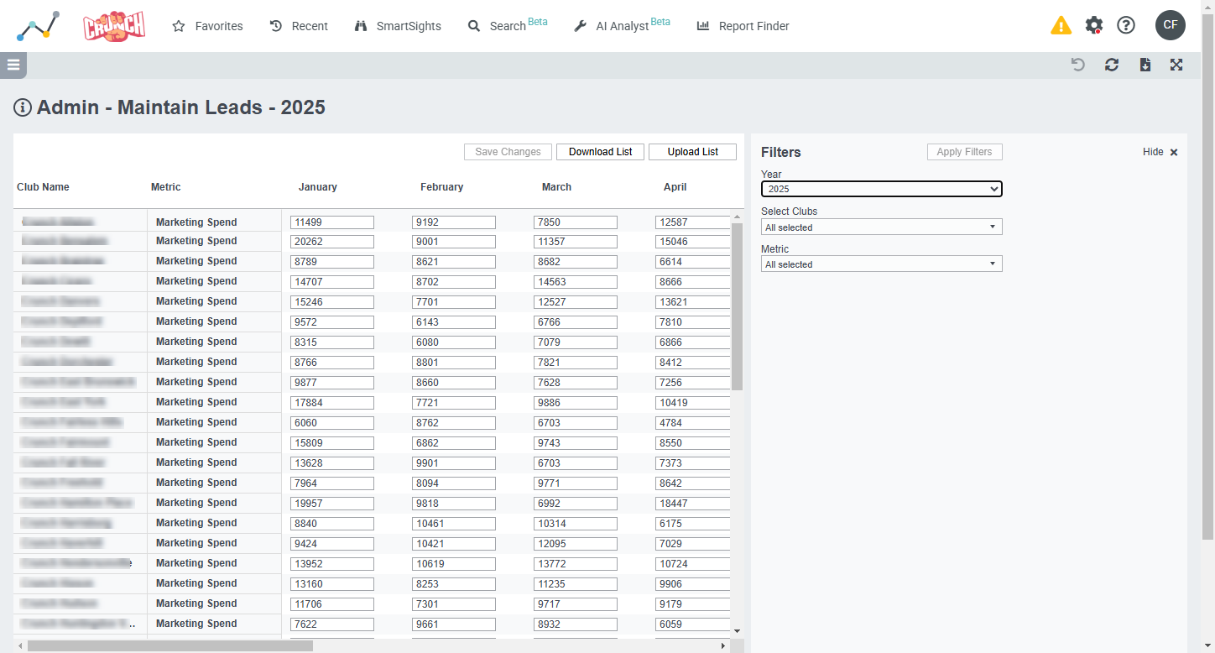Select a year from the Year dropdown
The height and width of the screenshot is (653, 1215).
coord(881,189)
